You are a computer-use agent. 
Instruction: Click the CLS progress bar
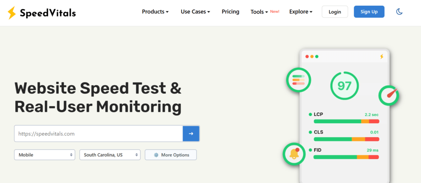click(346, 139)
